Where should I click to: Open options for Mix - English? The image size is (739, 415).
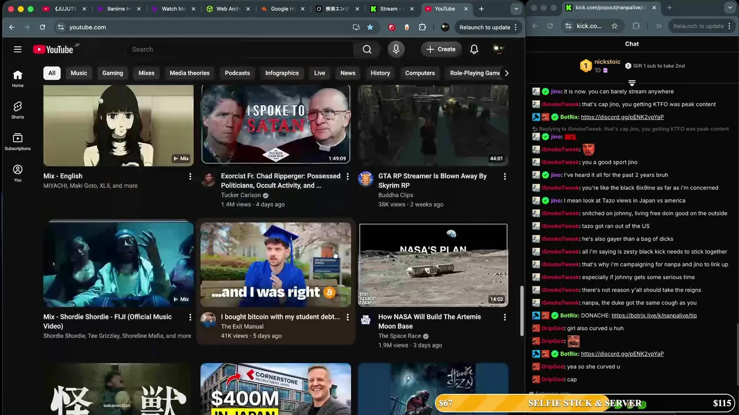click(x=190, y=176)
